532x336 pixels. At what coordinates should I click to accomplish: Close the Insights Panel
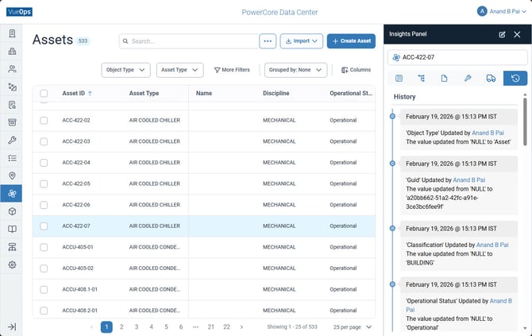517,34
